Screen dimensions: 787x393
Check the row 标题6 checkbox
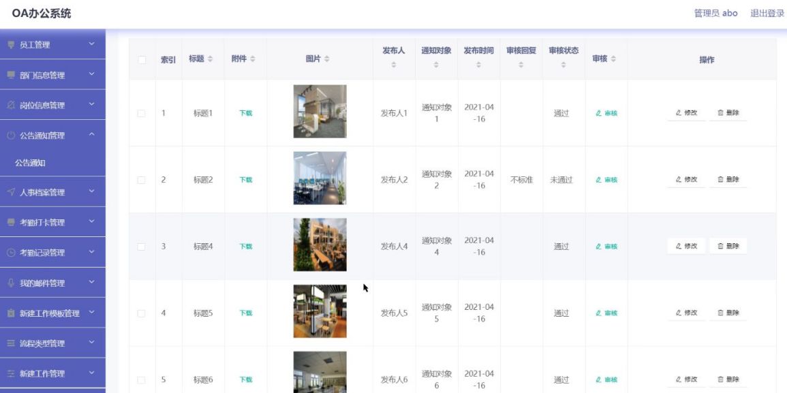pyautogui.click(x=142, y=380)
